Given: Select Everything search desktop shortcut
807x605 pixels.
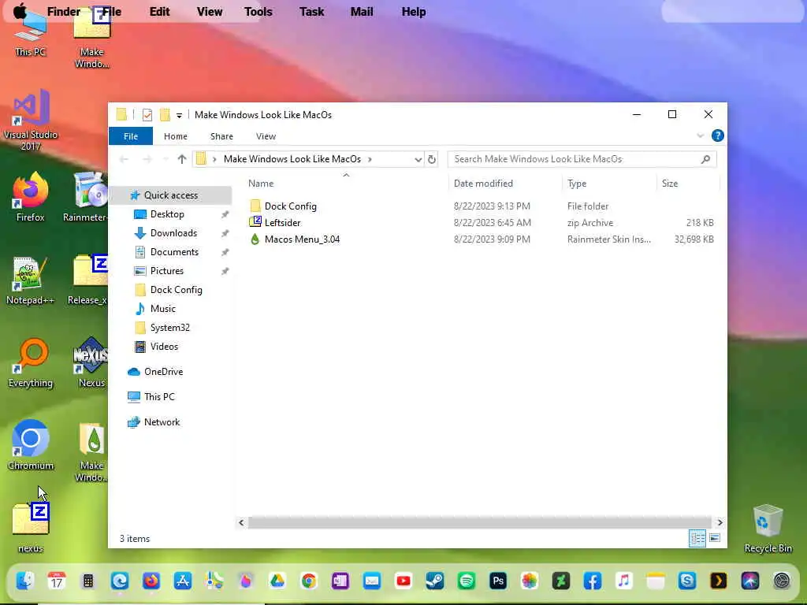Looking at the screenshot, I should click(x=31, y=362).
